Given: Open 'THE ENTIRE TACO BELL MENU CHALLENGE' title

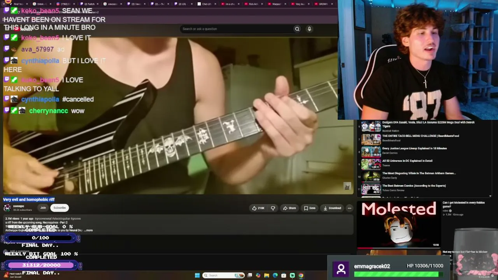Looking at the screenshot, I should [421, 136].
